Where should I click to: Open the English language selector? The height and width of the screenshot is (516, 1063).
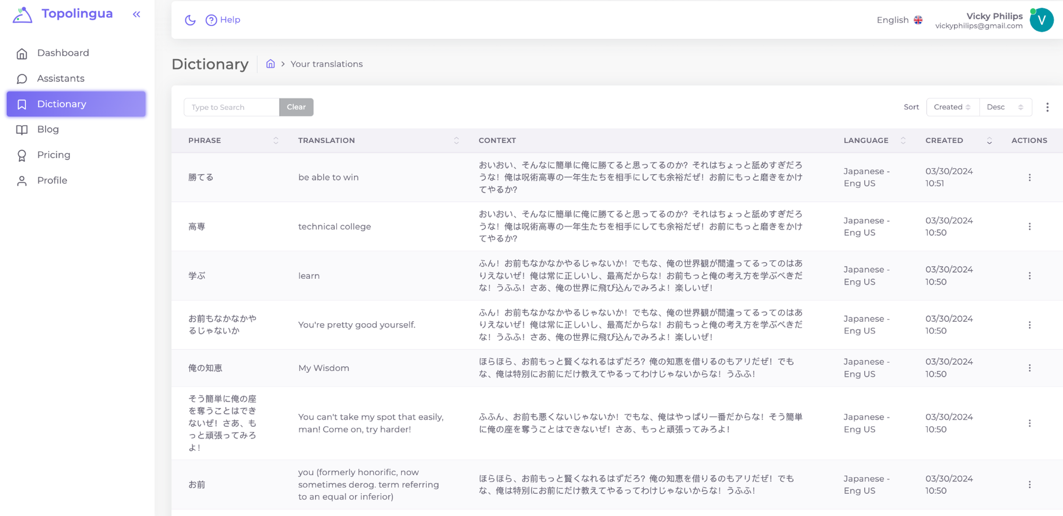point(899,20)
